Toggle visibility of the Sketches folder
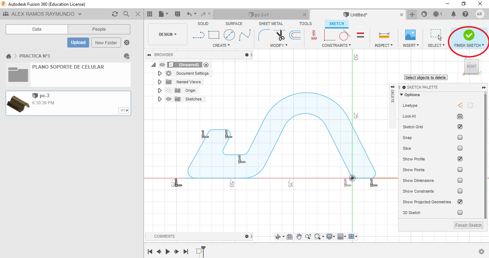 [168, 99]
